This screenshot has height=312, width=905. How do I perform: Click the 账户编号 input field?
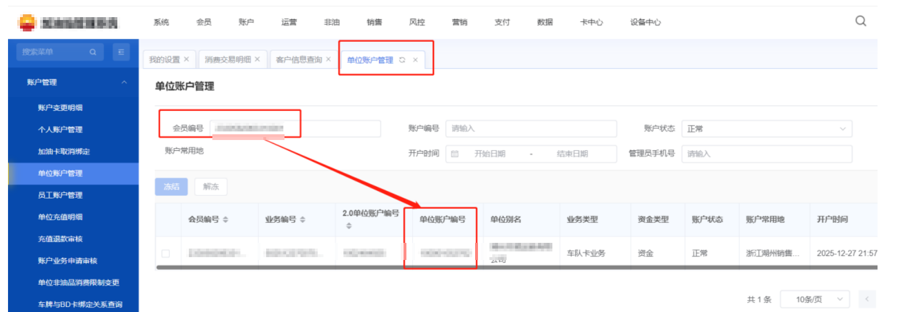531,129
